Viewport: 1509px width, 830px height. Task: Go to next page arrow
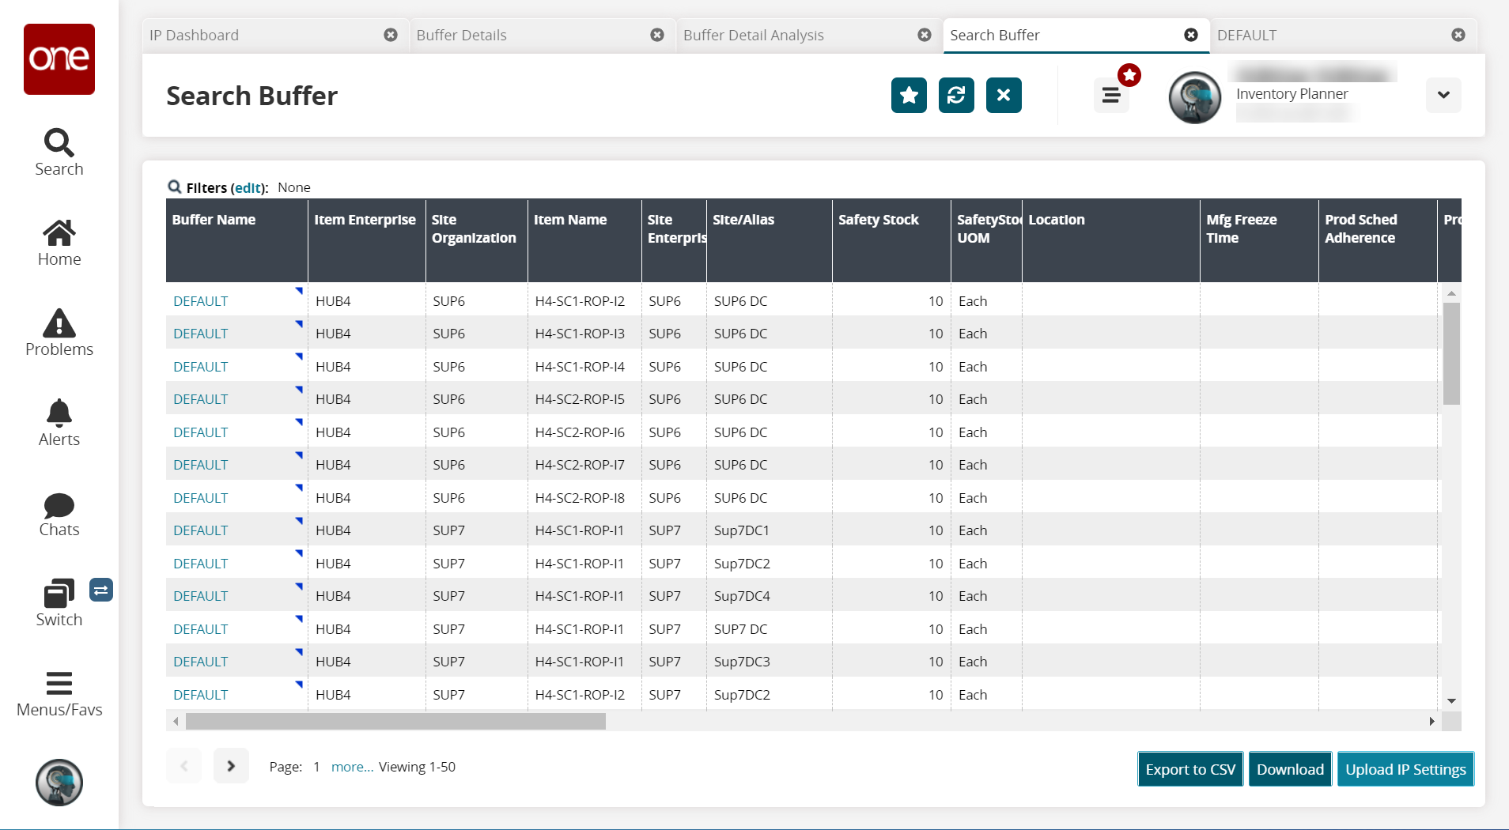231,766
